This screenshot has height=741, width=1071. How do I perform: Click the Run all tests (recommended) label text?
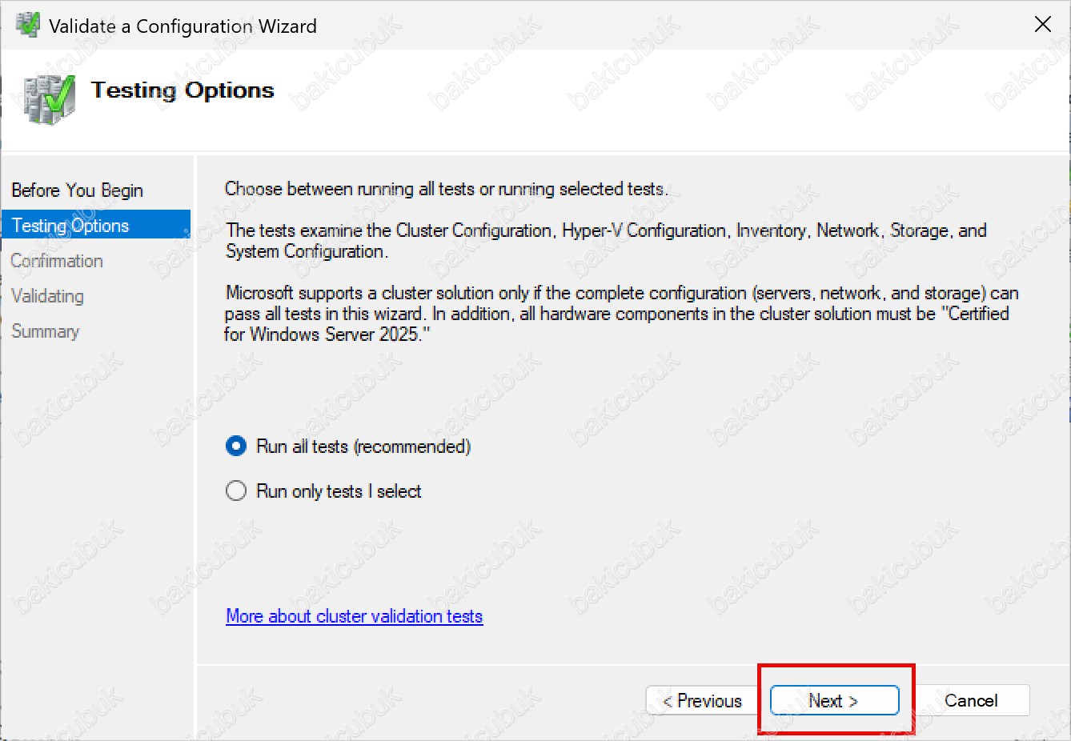pyautogui.click(x=363, y=447)
